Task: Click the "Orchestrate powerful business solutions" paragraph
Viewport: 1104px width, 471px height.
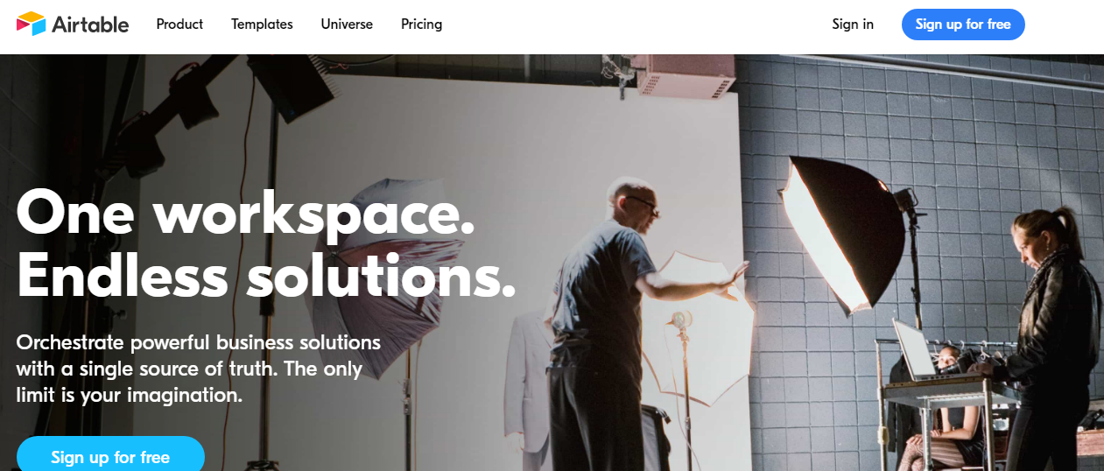Action: pyautogui.click(x=199, y=369)
